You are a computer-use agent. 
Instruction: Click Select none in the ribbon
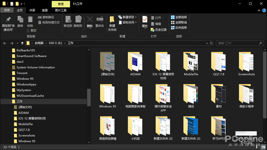pyautogui.click(x=179, y=22)
